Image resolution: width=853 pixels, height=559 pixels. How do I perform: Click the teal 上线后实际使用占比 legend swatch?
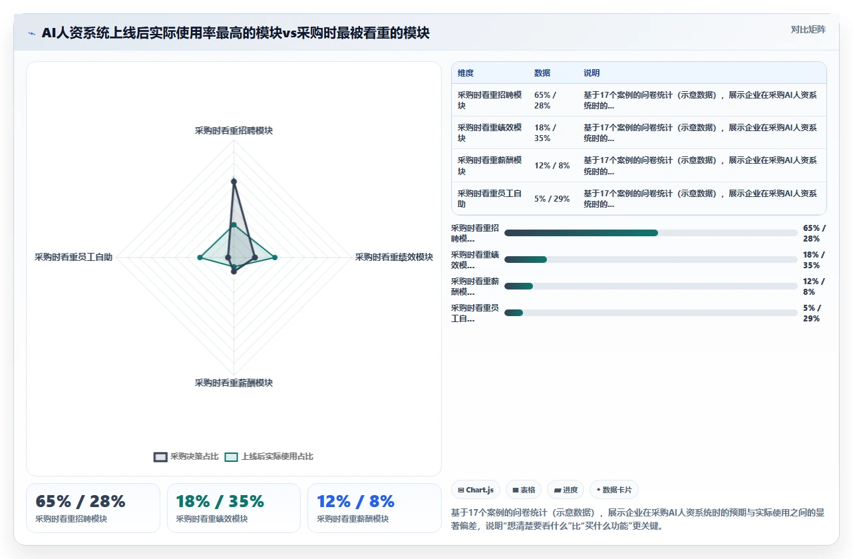231,457
